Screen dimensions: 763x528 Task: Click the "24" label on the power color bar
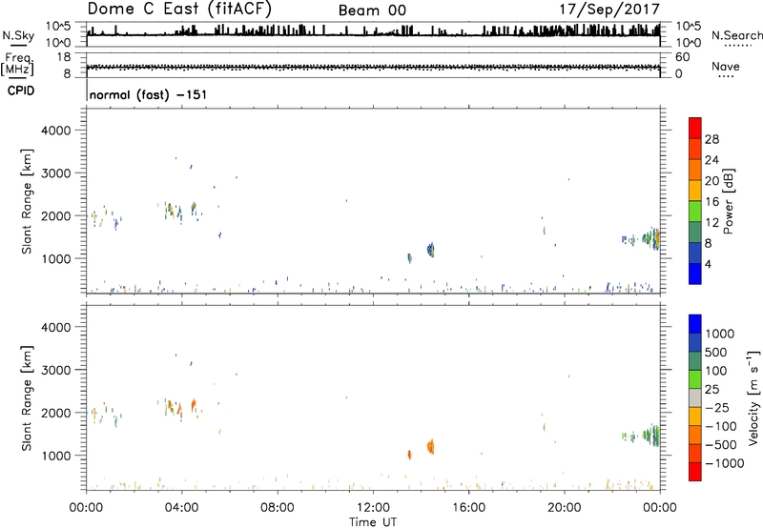(711, 160)
